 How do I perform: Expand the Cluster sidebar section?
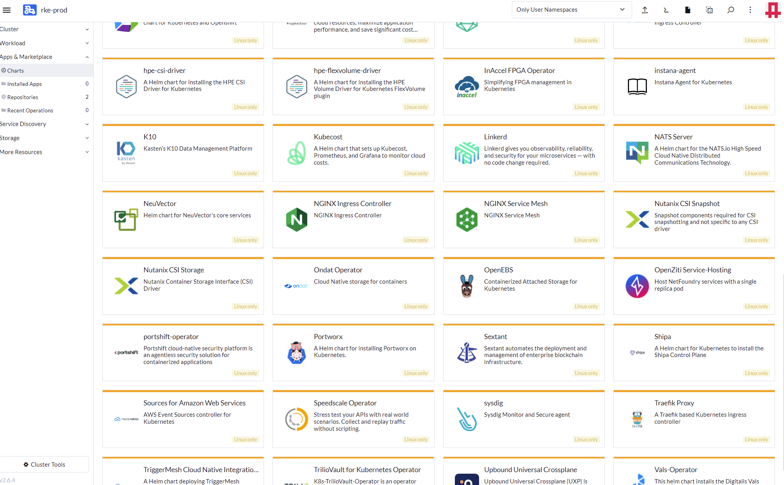[45, 29]
